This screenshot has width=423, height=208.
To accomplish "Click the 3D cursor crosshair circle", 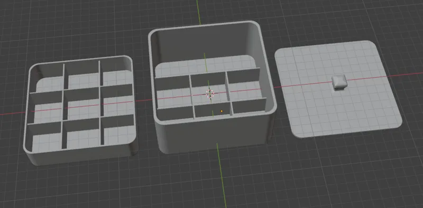I will point(210,94).
